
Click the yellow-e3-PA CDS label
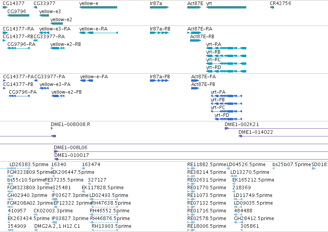[x=55, y=84]
